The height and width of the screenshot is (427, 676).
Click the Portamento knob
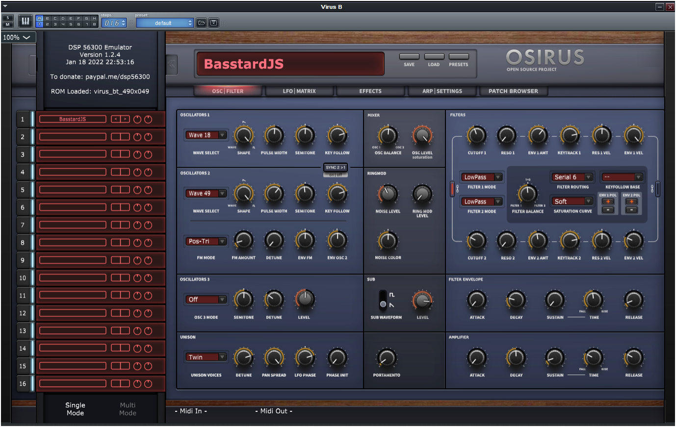point(387,357)
